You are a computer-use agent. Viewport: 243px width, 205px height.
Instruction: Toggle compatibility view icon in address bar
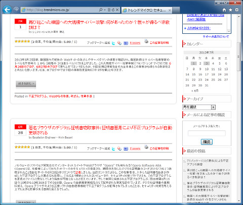point(109,10)
